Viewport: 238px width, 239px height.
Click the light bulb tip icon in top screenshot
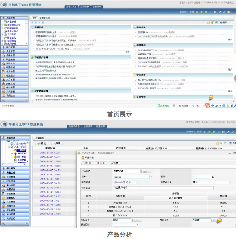coord(211,97)
